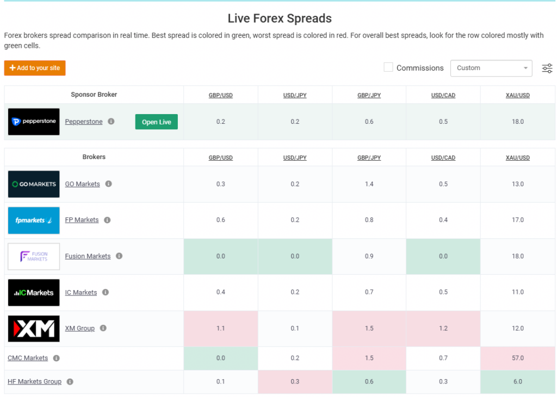Viewport: 557px width, 397px height.
Task: Open the table settings sliders icon
Action: [547, 68]
